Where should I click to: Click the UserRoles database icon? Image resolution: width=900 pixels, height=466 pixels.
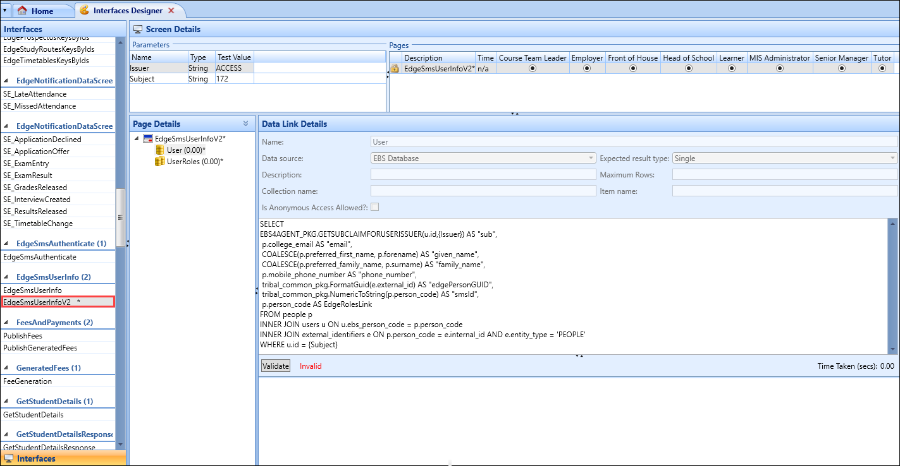[x=160, y=162]
